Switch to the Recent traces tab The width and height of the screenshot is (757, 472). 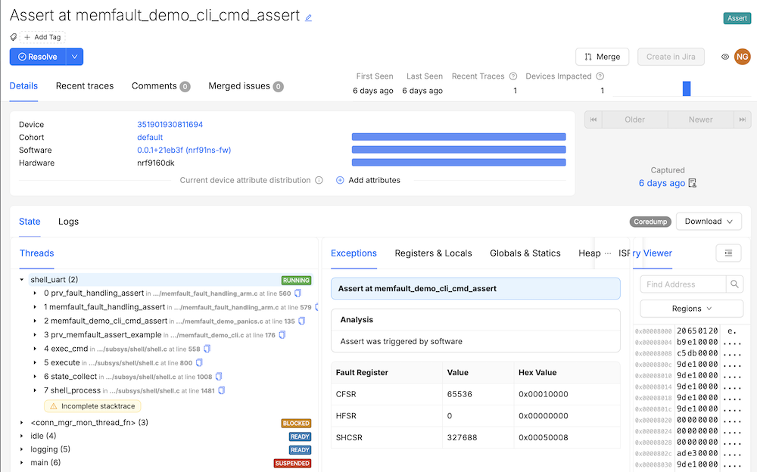click(85, 86)
